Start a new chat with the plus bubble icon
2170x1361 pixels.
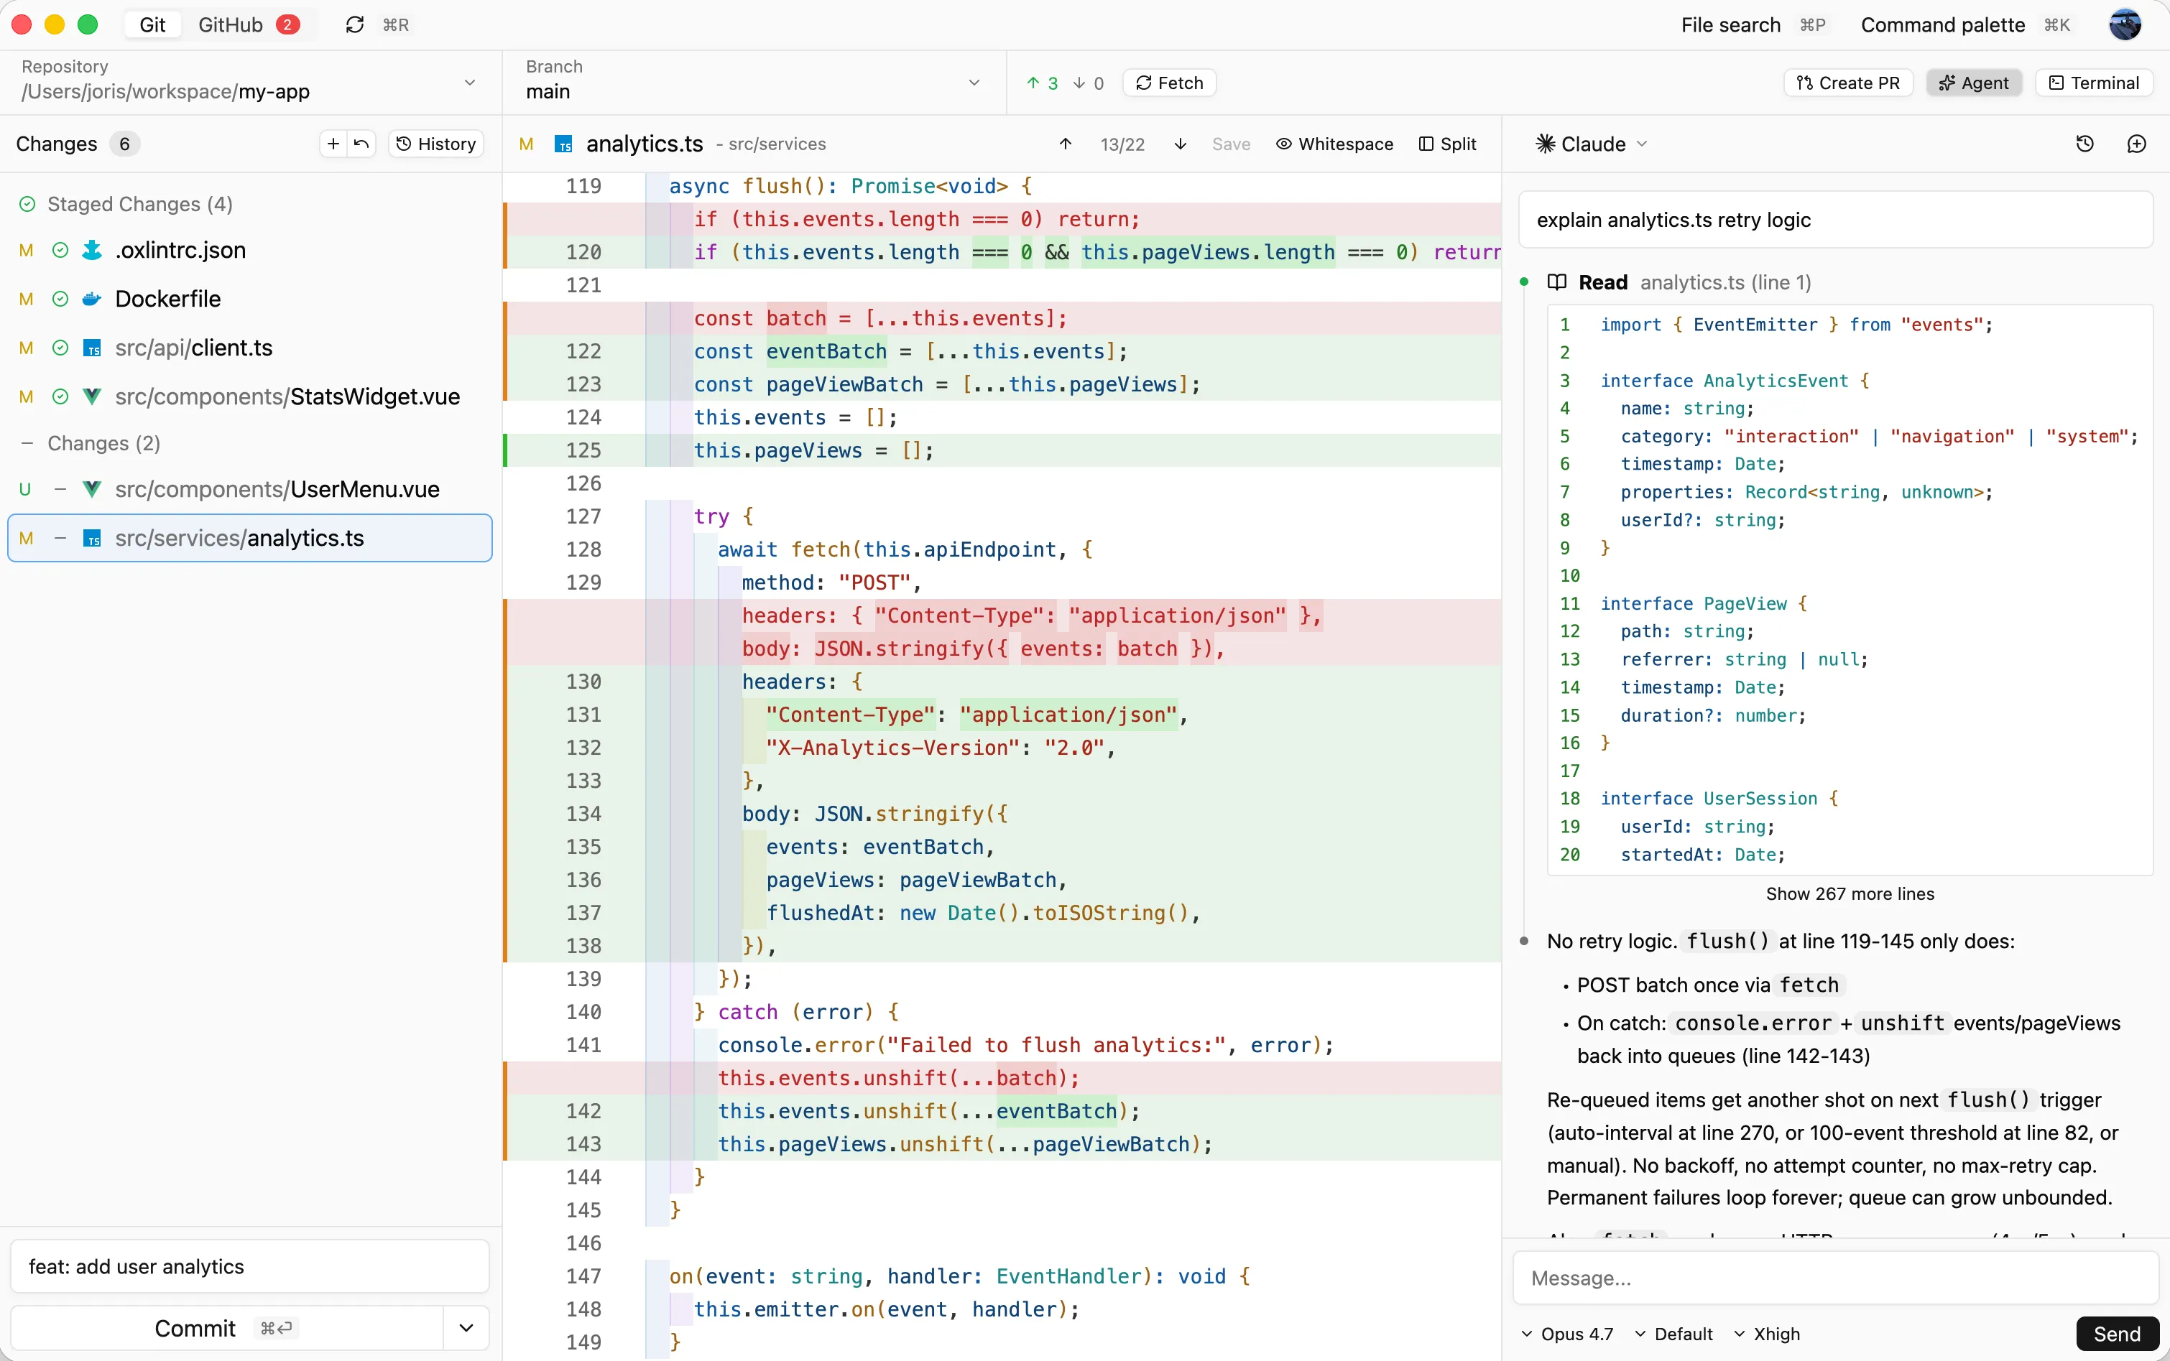pos(2136,144)
